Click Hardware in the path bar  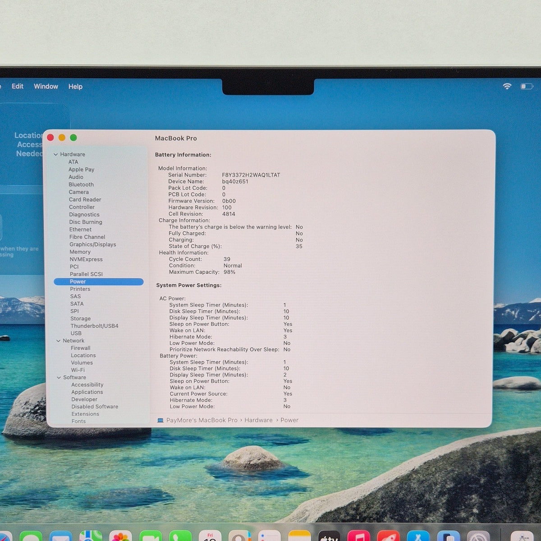pos(258,420)
